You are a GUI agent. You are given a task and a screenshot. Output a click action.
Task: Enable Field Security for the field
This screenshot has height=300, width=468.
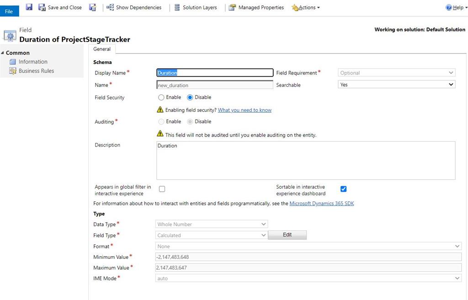coord(161,97)
